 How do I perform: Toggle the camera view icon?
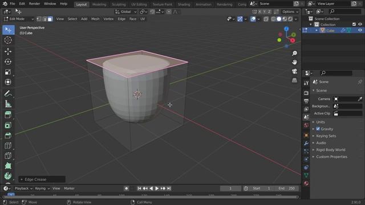(294, 71)
